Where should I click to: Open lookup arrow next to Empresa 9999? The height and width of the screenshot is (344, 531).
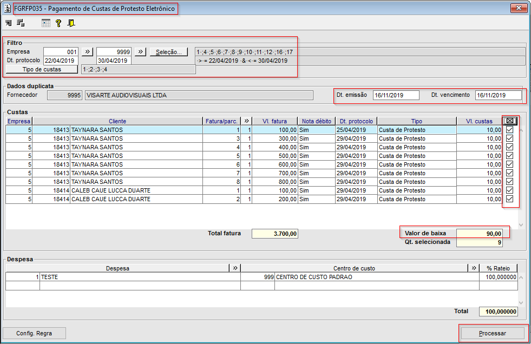(141, 52)
